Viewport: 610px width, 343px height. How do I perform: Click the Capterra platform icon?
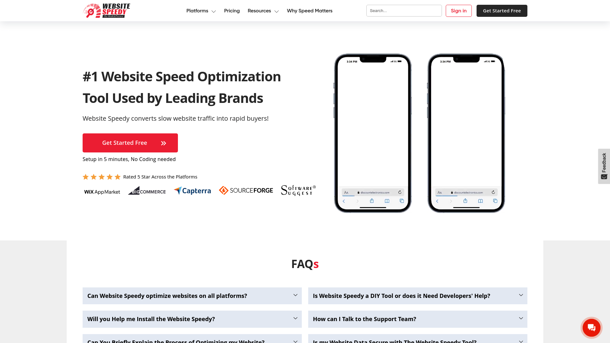pyautogui.click(x=192, y=190)
